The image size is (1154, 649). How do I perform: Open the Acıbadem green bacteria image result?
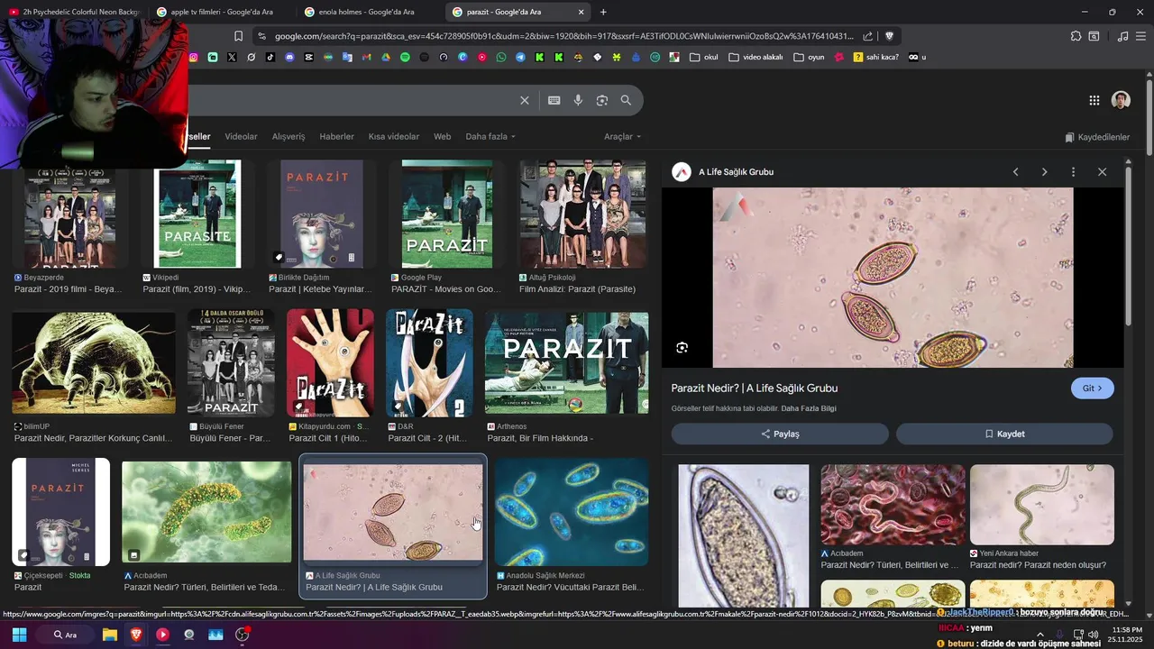[x=206, y=512]
